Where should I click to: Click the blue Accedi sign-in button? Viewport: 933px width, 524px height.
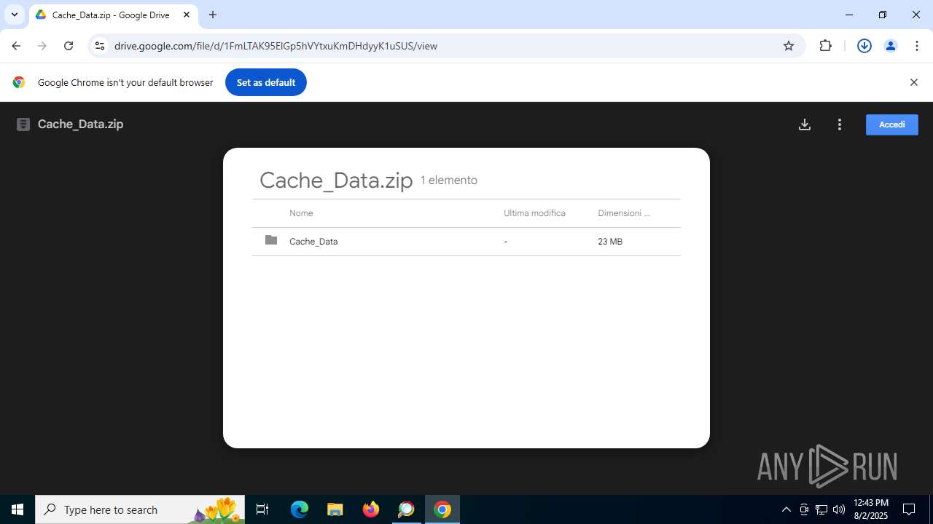tap(891, 124)
